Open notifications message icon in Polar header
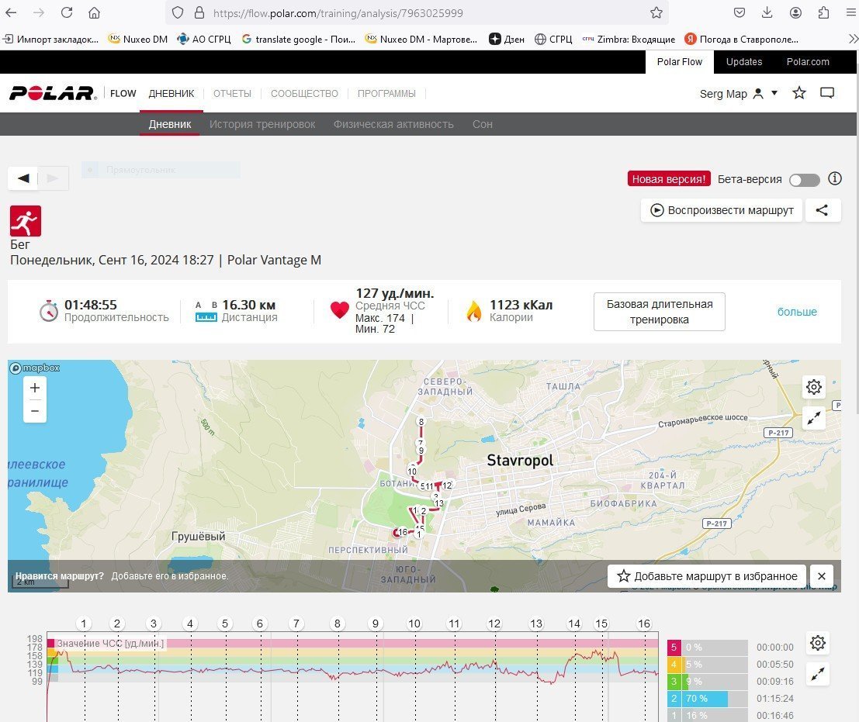Screen dimensions: 859x722 click(x=826, y=93)
